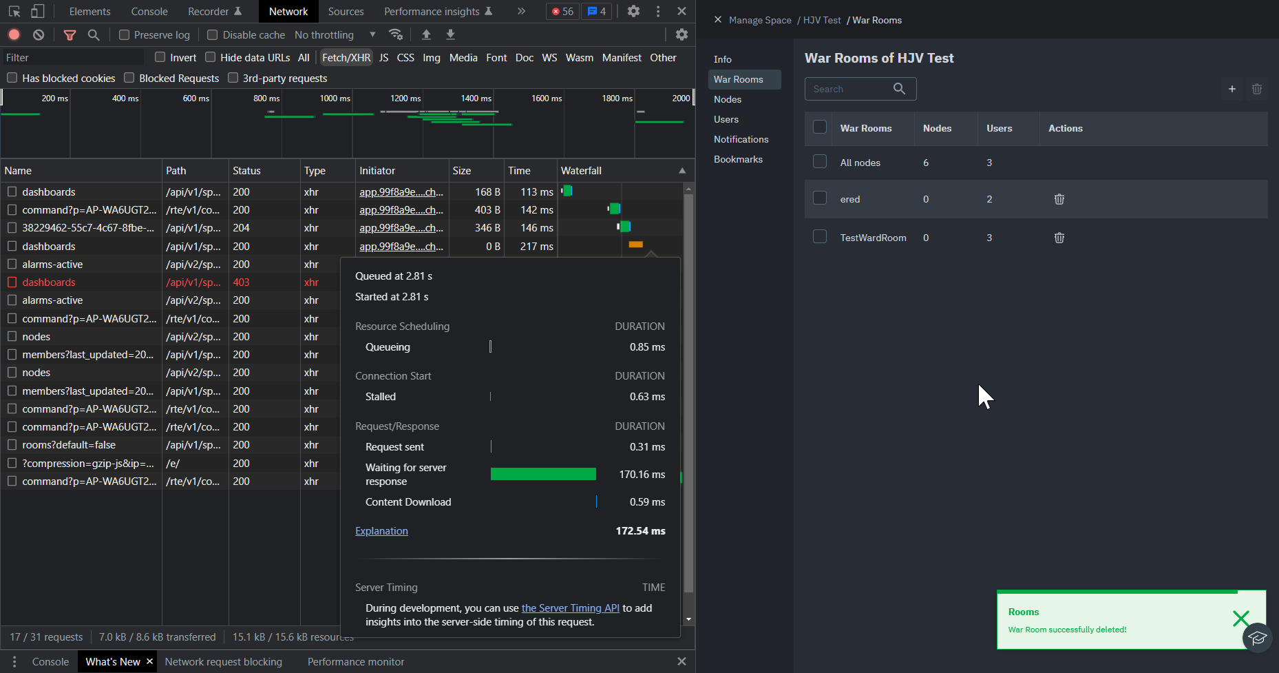The image size is (1279, 673).
Task: Filter requests by Img type
Action: 432,58
